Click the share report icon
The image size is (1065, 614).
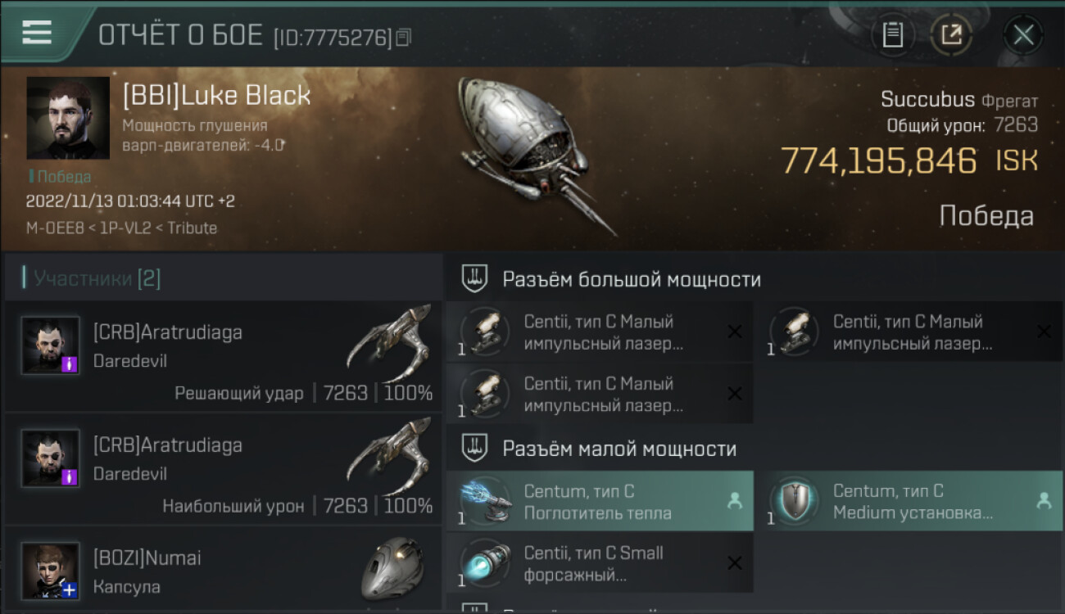click(950, 34)
